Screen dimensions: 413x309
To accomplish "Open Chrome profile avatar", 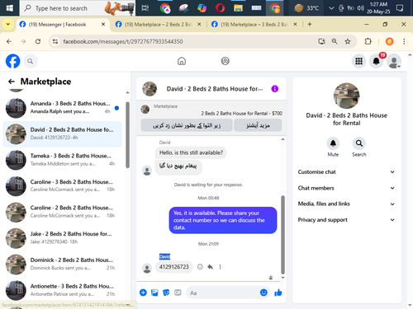I will (x=389, y=41).
